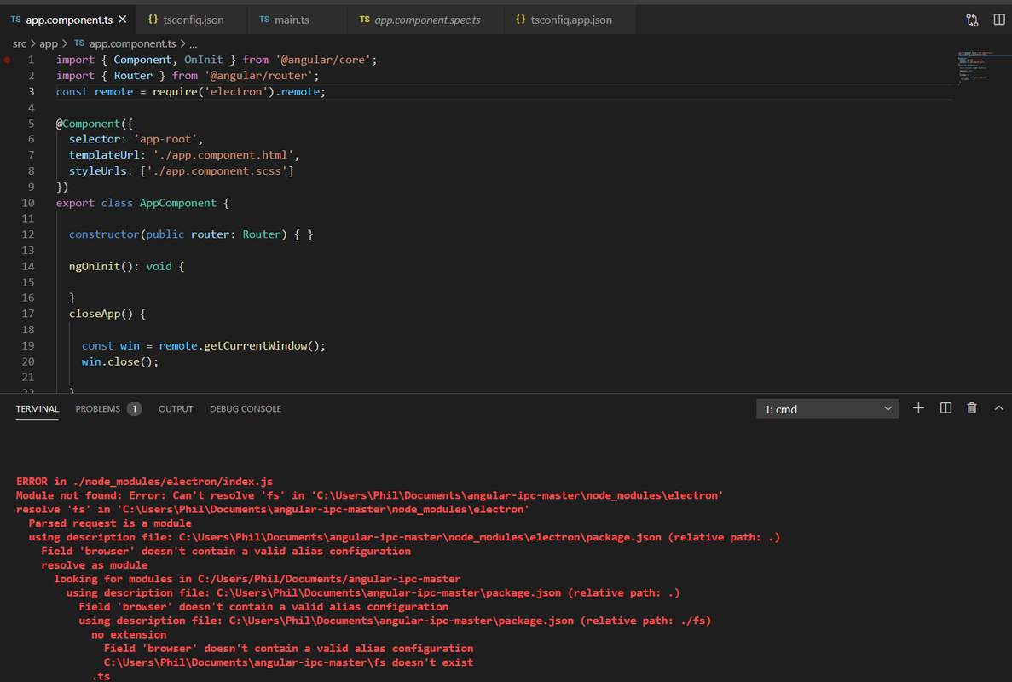Click 'no extension' terminal line

pos(129,635)
